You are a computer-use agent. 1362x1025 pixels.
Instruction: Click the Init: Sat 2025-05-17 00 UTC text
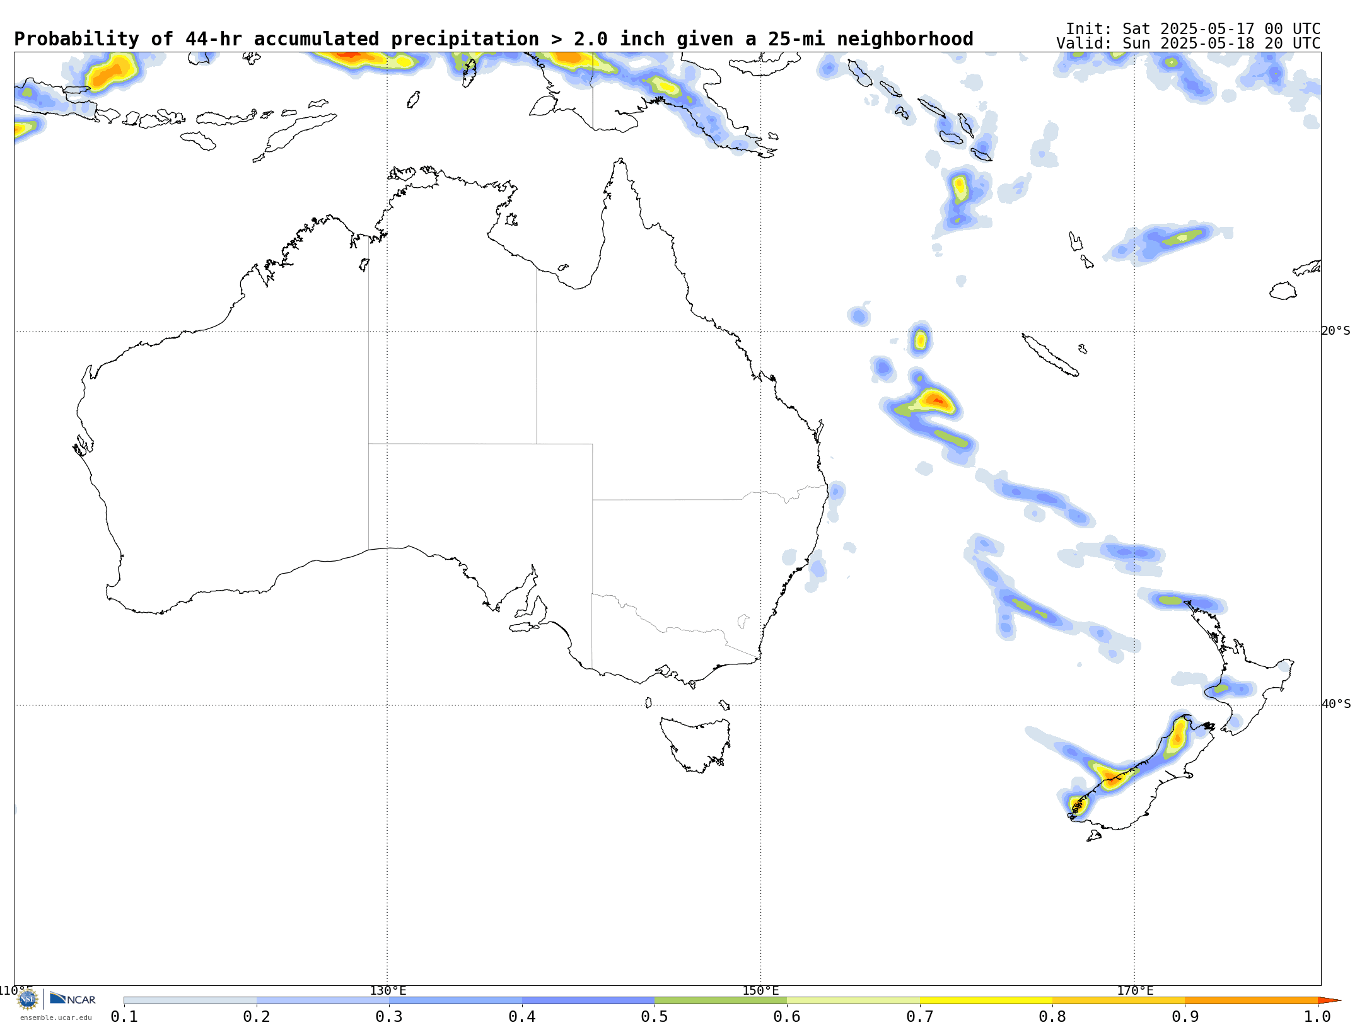coord(1193,29)
